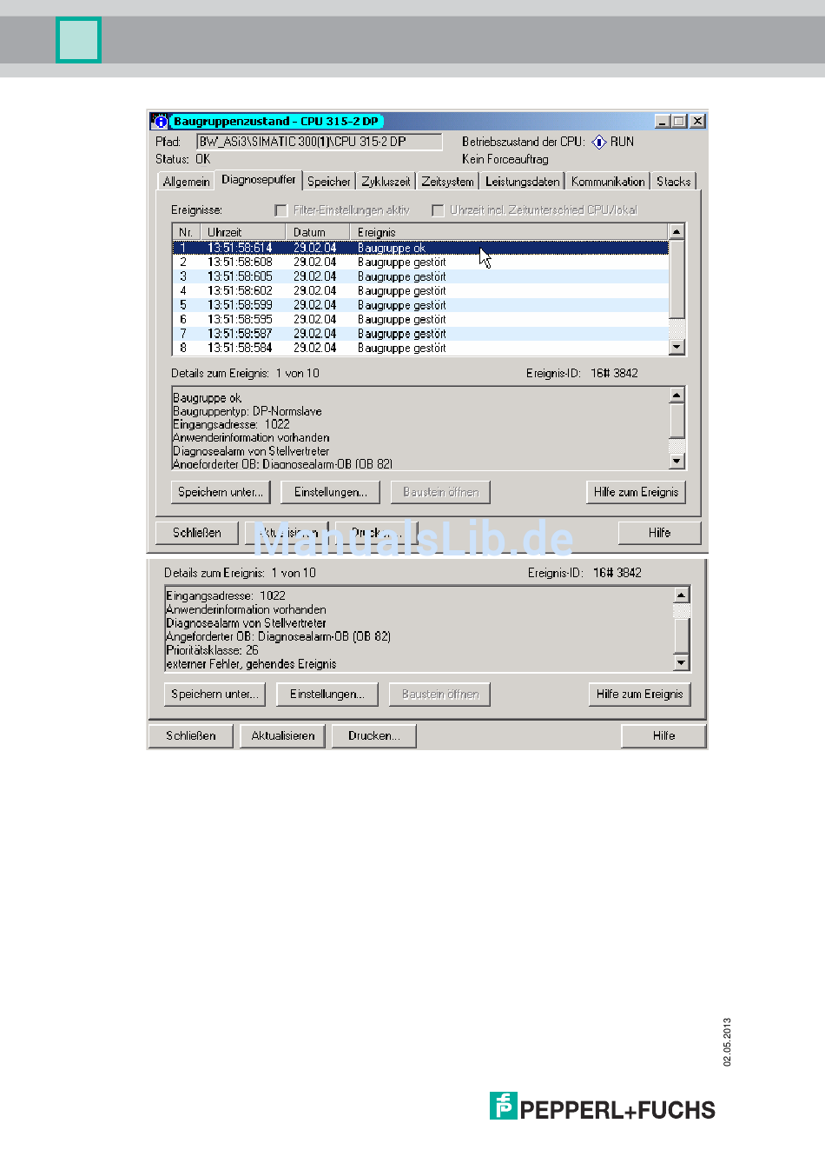Click the Datum column header

click(x=318, y=232)
